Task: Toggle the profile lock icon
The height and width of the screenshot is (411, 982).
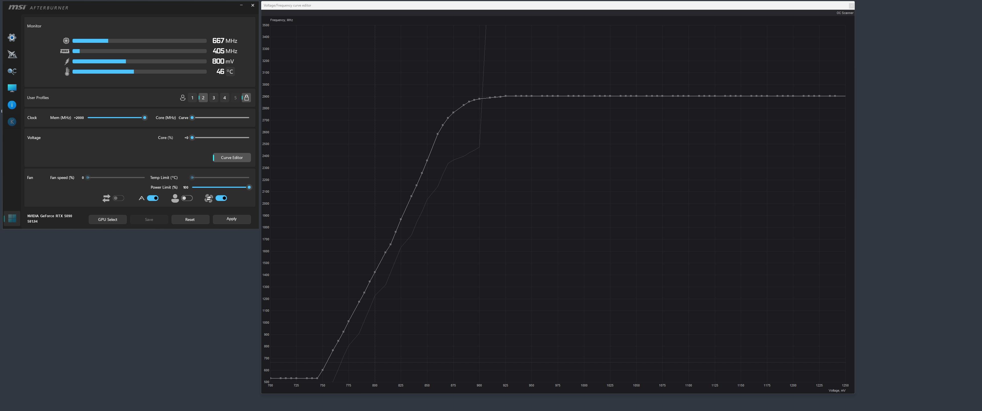Action: pyautogui.click(x=246, y=98)
